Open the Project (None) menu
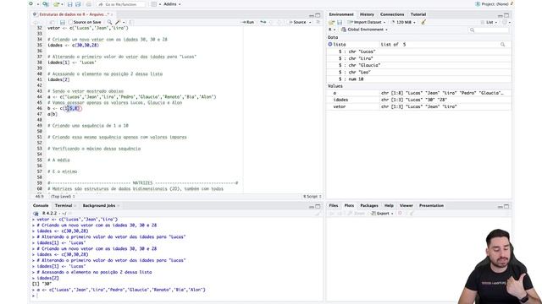542x304 pixels. [x=494, y=4]
